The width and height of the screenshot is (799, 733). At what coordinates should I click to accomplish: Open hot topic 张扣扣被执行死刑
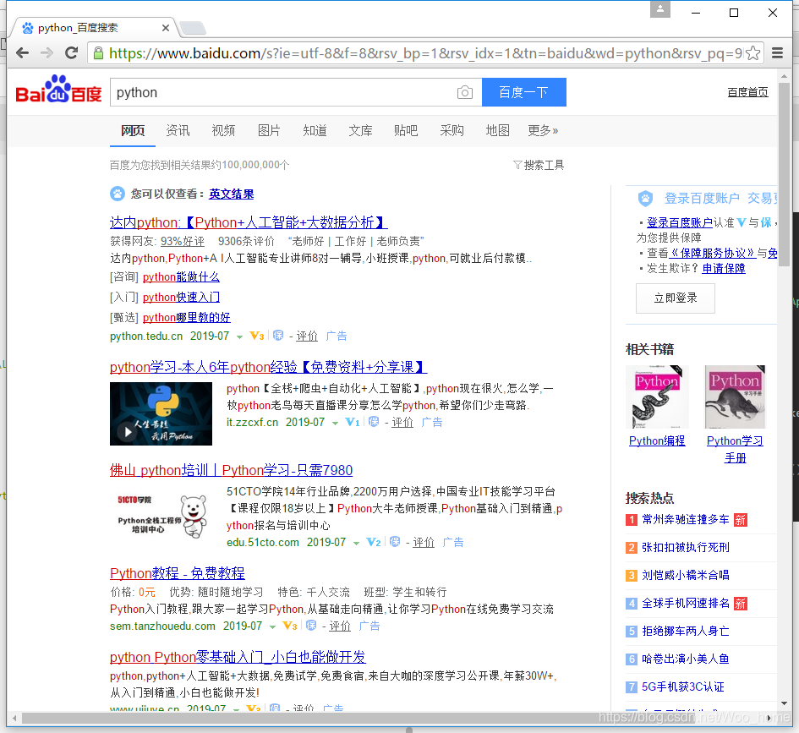click(686, 548)
